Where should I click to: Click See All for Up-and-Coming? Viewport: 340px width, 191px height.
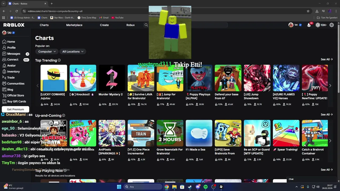(x=327, y=115)
